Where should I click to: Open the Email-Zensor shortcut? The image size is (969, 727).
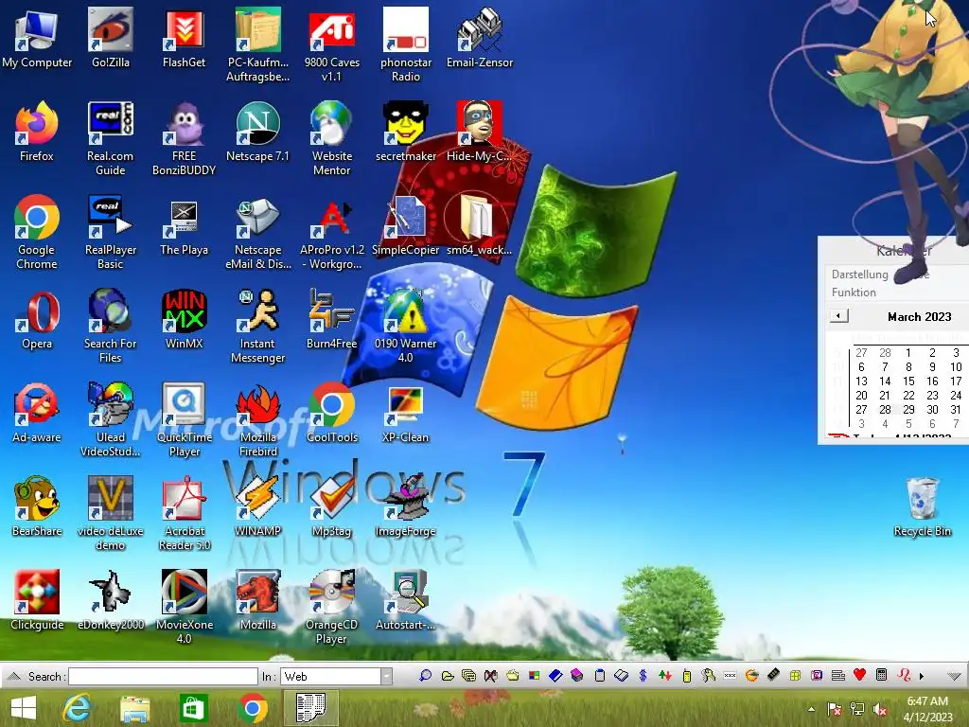tap(480, 38)
